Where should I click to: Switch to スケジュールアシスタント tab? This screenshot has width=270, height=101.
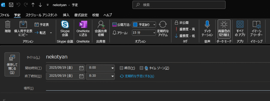41,15
